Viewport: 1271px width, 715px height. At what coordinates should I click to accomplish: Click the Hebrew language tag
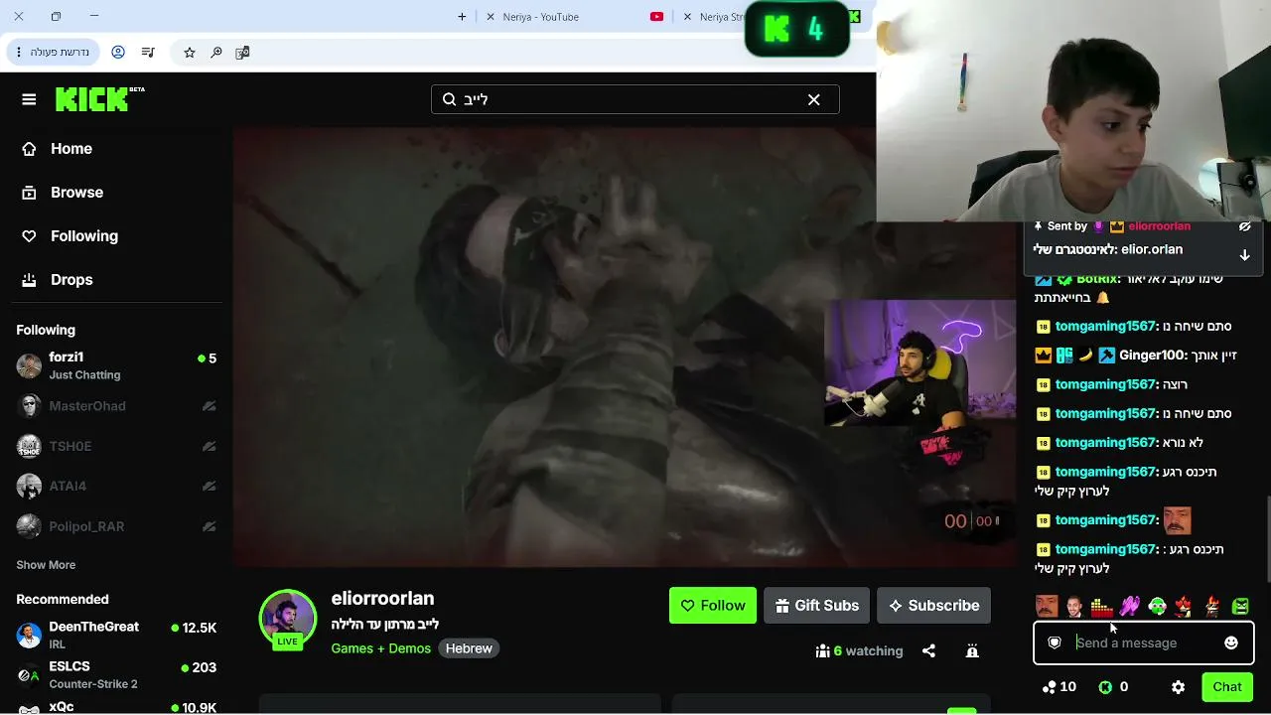coord(469,648)
